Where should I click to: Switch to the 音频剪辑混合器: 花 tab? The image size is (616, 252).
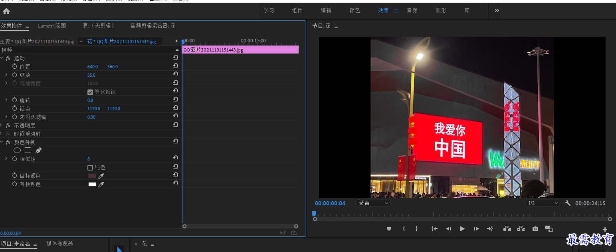[x=153, y=26]
